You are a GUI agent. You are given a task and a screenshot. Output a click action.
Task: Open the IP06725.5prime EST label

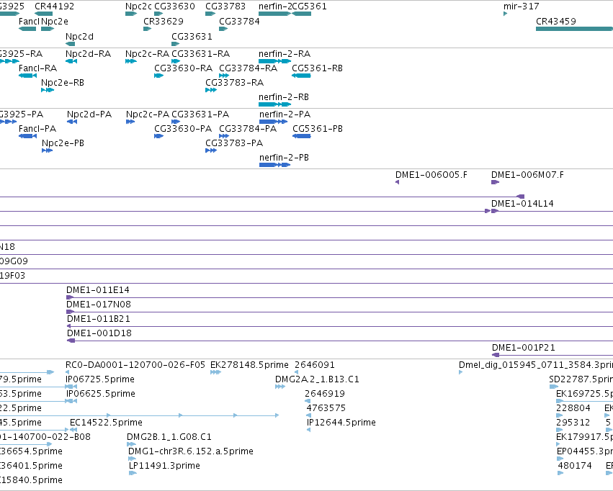coord(100,379)
